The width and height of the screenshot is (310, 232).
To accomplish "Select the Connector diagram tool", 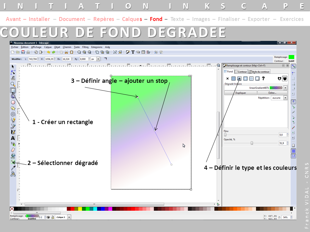I will [x=13, y=174].
